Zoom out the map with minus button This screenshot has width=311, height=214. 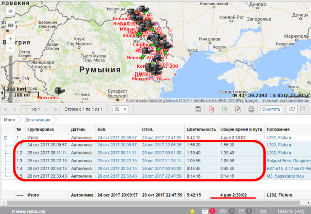coord(10,48)
